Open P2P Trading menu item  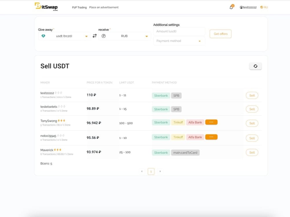[79, 8]
